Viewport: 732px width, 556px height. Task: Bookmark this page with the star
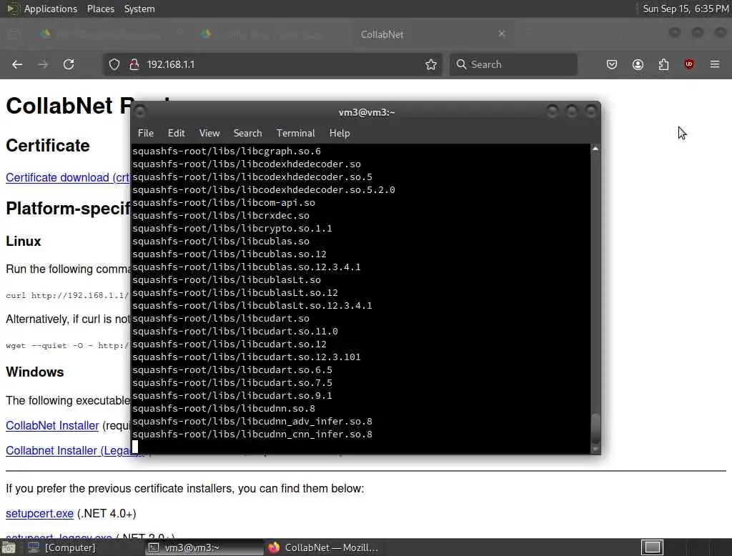click(431, 64)
